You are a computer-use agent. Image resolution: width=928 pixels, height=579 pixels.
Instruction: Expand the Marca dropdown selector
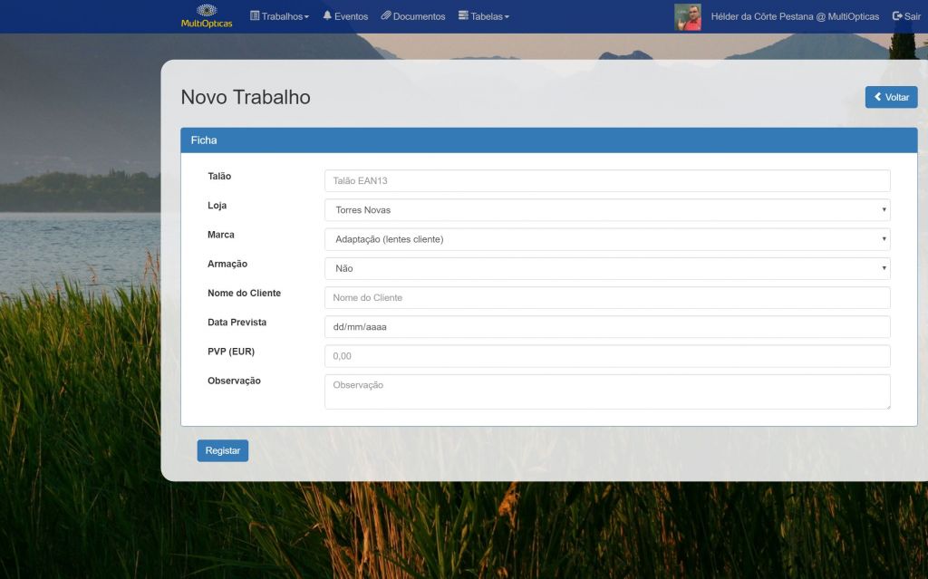pos(607,239)
